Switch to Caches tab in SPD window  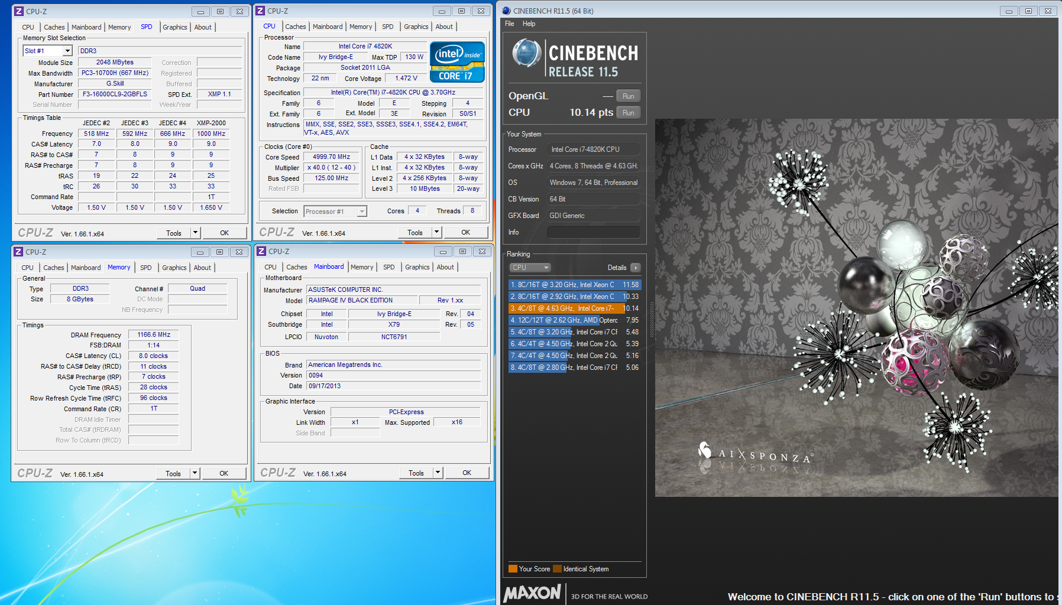click(54, 27)
